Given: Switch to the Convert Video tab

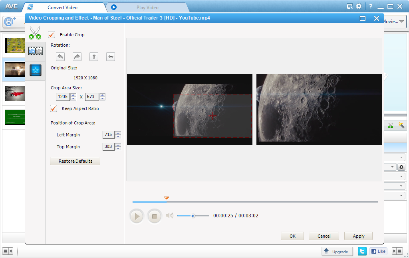Looking at the screenshot, I should point(63,8).
